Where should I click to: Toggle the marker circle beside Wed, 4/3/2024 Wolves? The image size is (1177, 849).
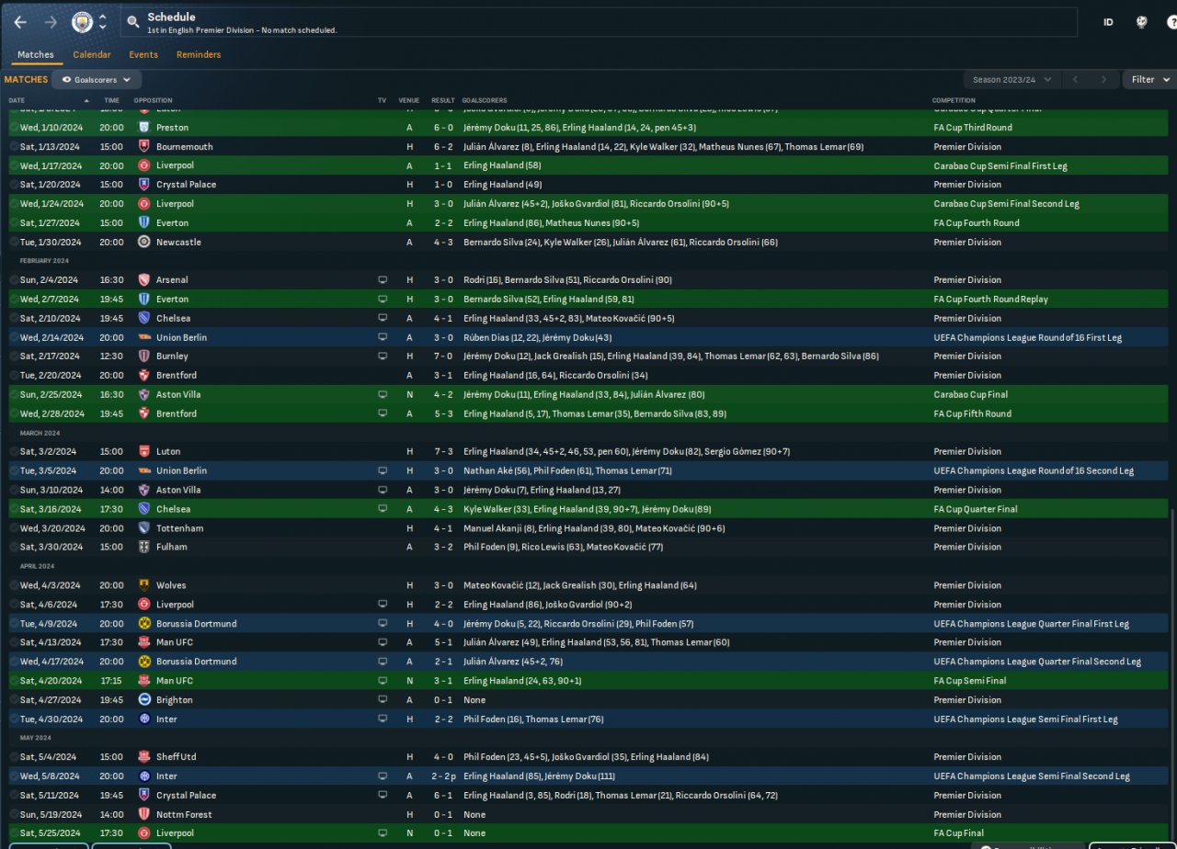(14, 585)
